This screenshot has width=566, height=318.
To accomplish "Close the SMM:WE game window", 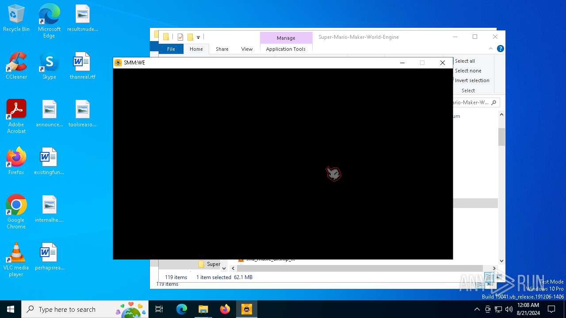I will [x=443, y=63].
